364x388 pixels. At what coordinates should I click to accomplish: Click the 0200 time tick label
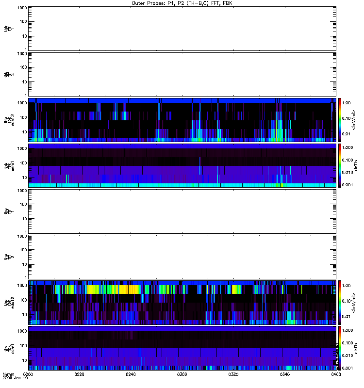28,374
